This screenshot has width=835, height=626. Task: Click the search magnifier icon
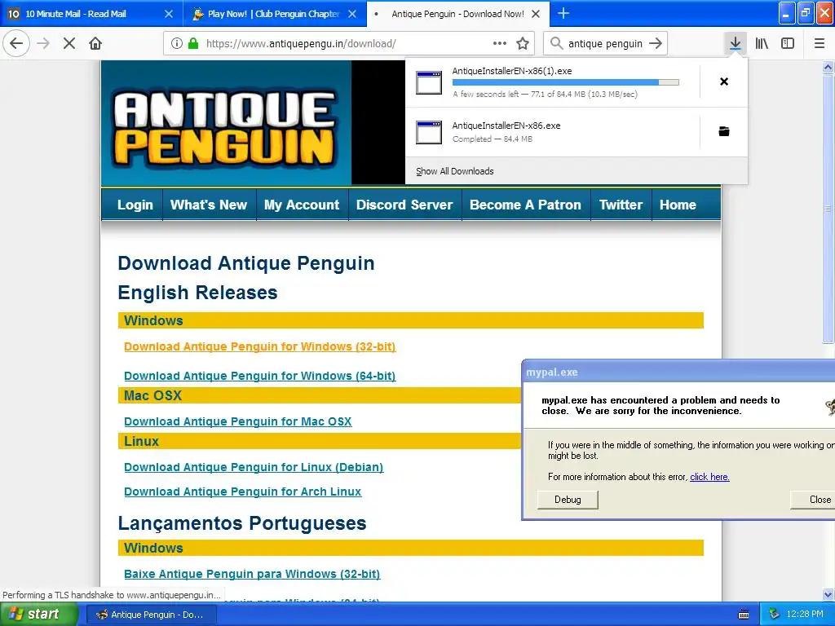click(x=556, y=43)
